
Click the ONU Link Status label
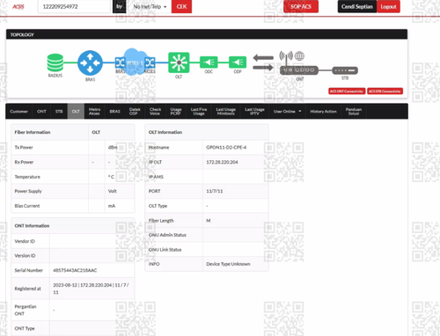pyautogui.click(x=165, y=250)
